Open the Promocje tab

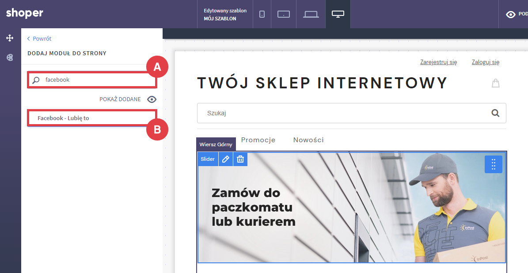258,140
